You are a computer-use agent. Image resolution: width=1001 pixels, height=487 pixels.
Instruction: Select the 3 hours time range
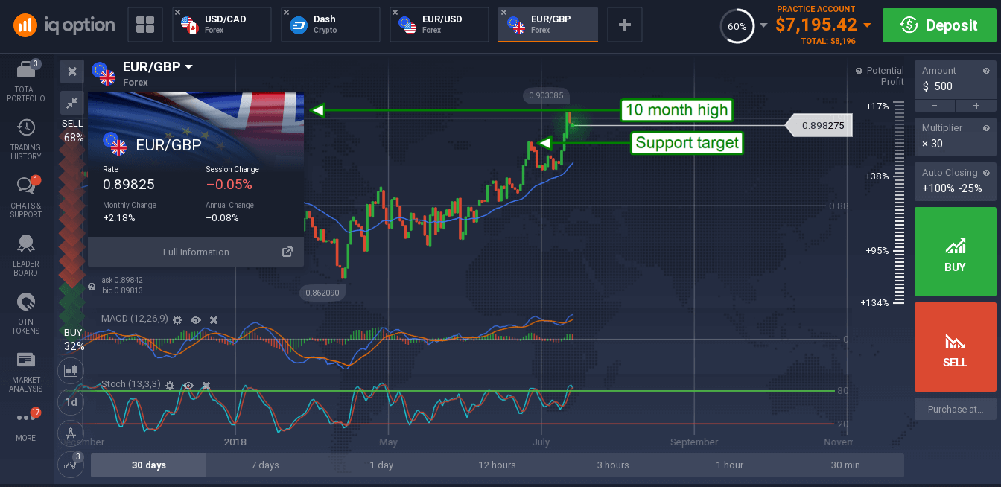pyautogui.click(x=614, y=465)
